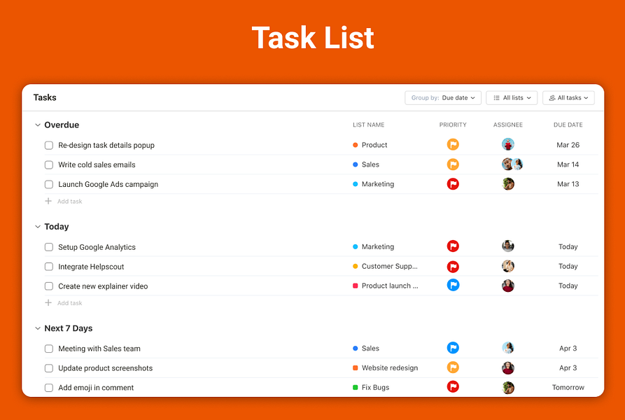Click Marketing list in Setup Google Analytics row
Viewport: 625px width, 420px height.
coord(378,246)
